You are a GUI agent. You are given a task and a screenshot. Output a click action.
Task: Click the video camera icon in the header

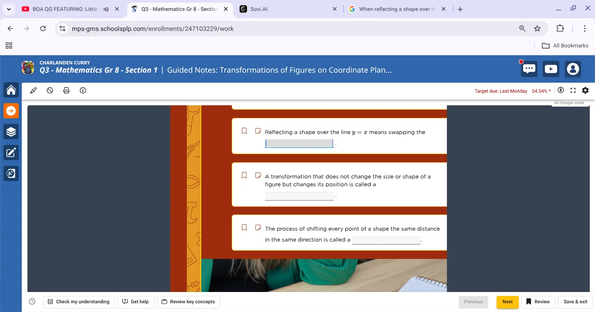click(551, 69)
